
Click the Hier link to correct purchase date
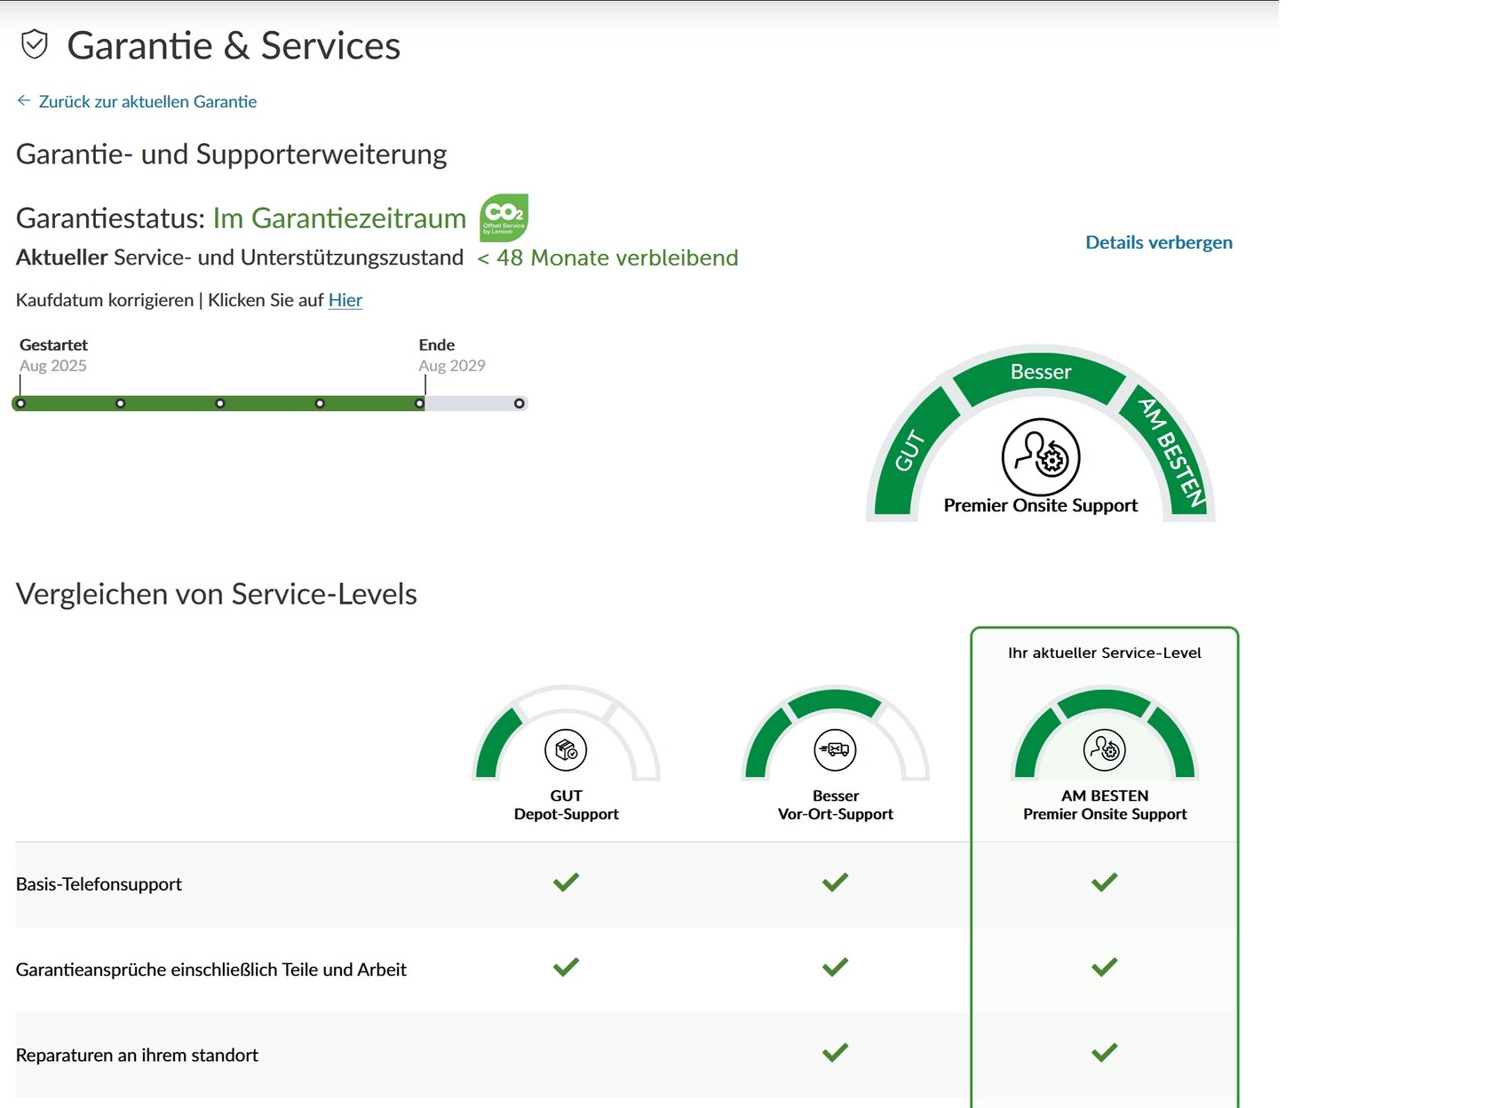click(345, 300)
